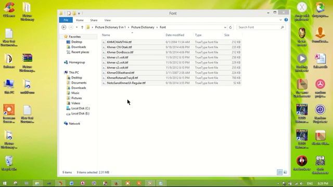
Task: Open the Viber icon on the taskbar
Action: [94, 183]
